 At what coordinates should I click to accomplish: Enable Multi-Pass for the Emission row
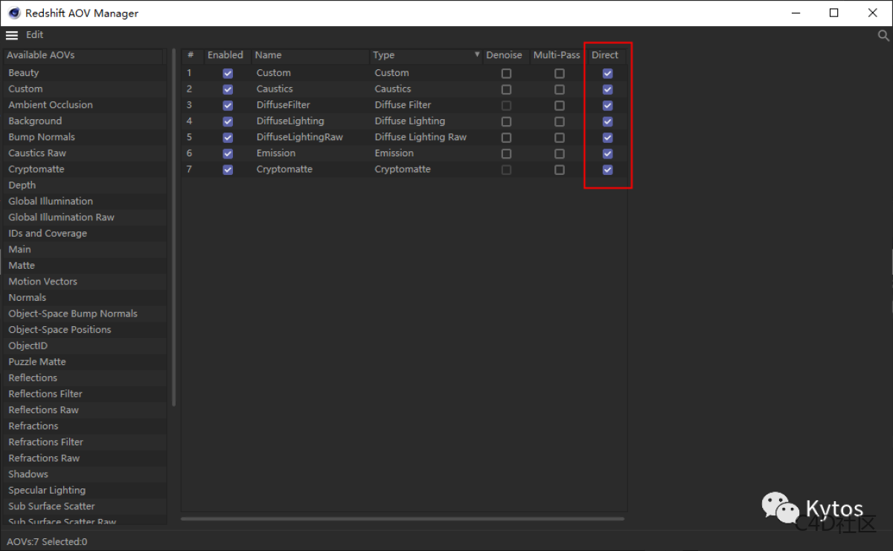pos(559,153)
